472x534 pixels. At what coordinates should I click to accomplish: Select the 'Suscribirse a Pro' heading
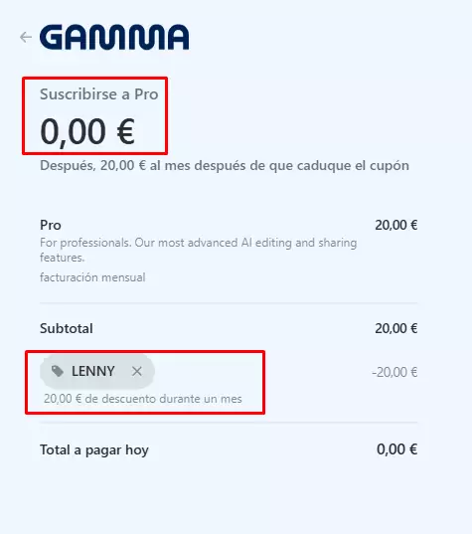point(99,94)
